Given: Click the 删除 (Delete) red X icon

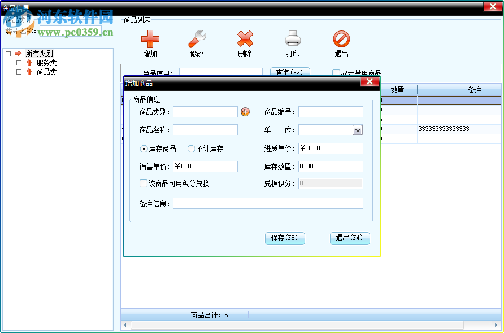Looking at the screenshot, I should coord(244,40).
